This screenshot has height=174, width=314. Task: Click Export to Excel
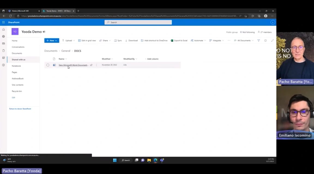click(179, 41)
